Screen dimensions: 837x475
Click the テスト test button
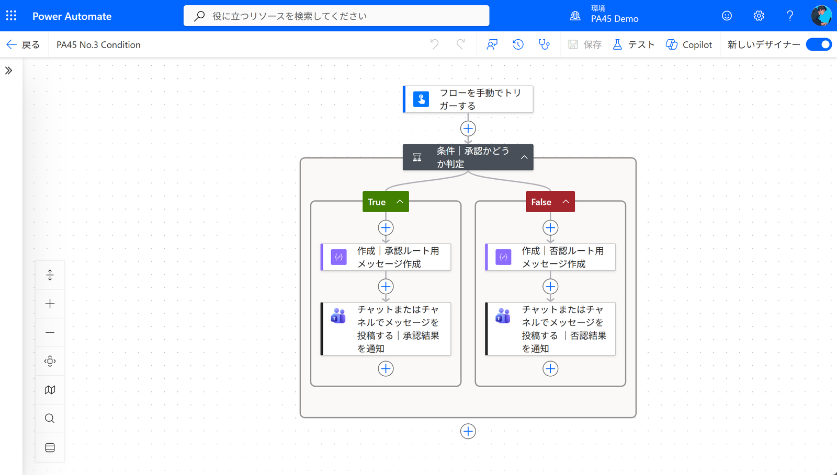(x=634, y=44)
